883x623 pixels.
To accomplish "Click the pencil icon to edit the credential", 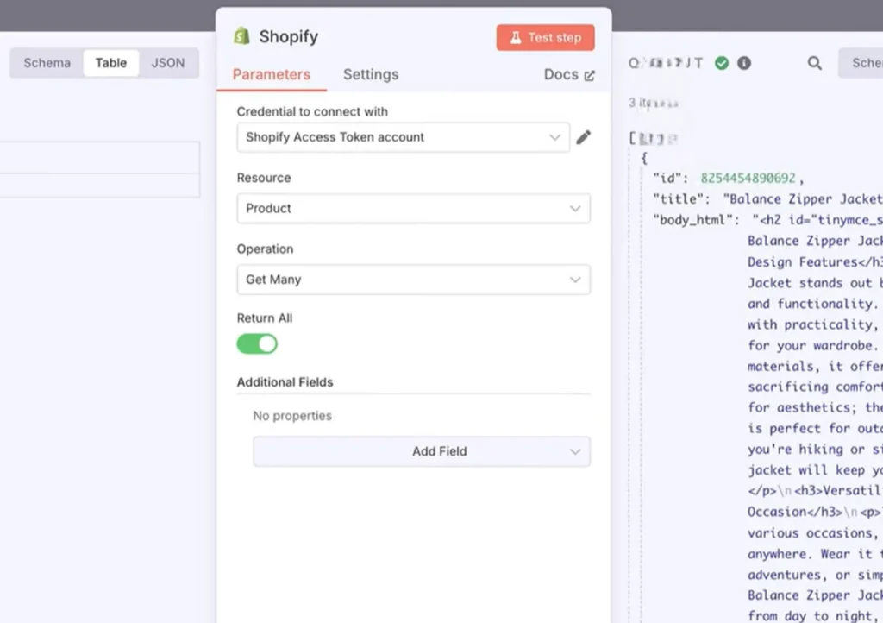I will [584, 137].
